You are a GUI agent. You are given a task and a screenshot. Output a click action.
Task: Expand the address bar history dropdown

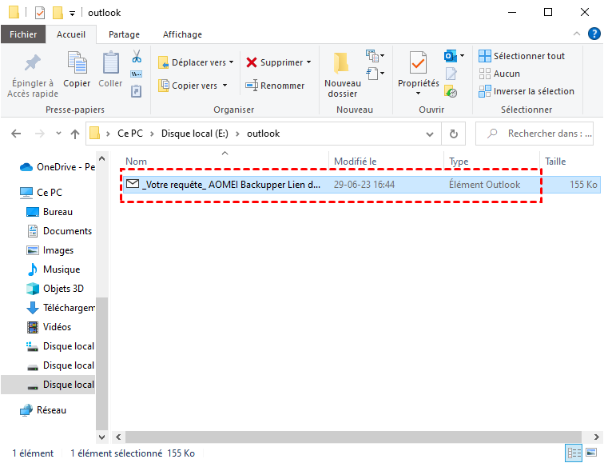click(430, 134)
